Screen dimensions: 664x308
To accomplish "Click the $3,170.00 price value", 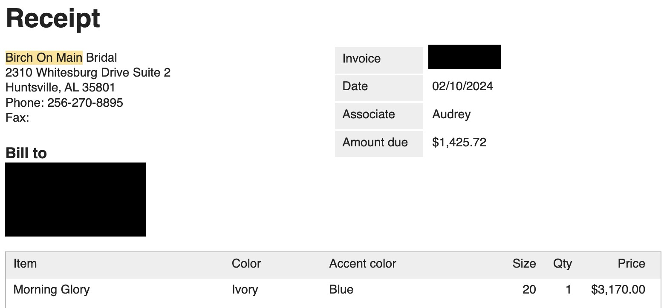I will (618, 290).
